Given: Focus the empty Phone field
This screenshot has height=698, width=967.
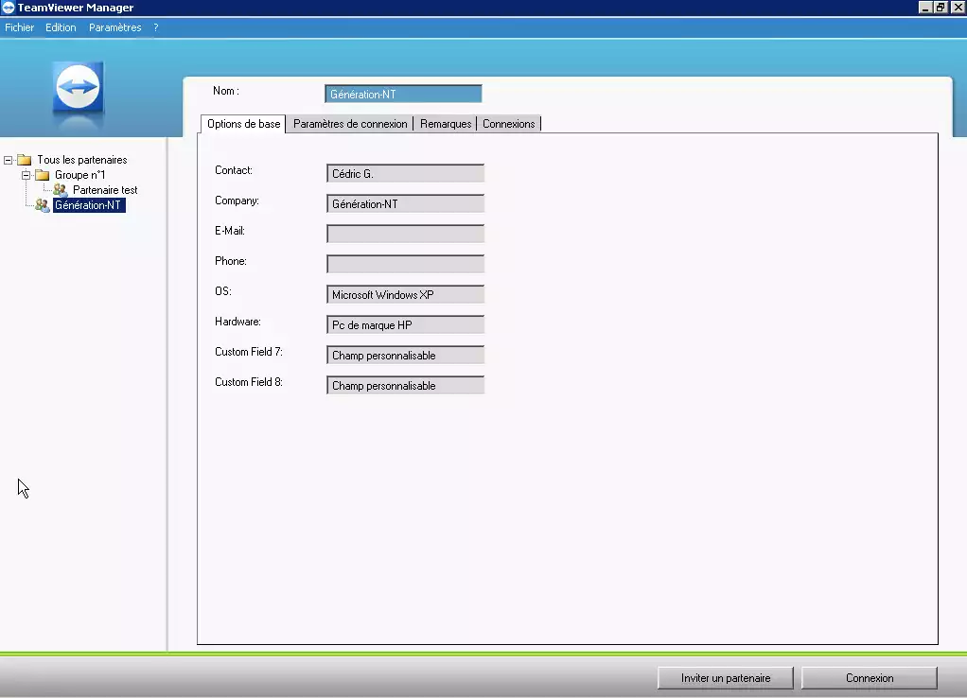Looking at the screenshot, I should click(x=405, y=264).
